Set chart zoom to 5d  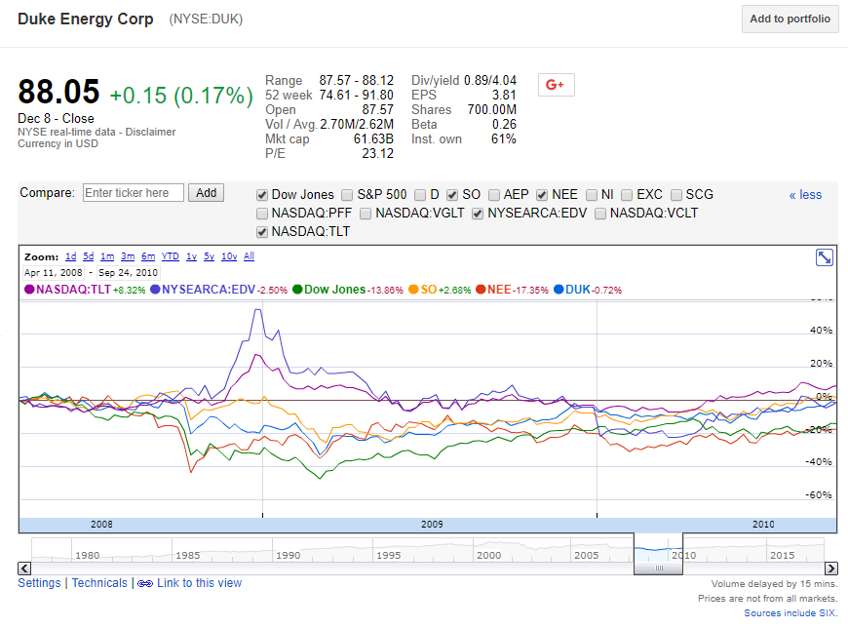pyautogui.click(x=88, y=256)
